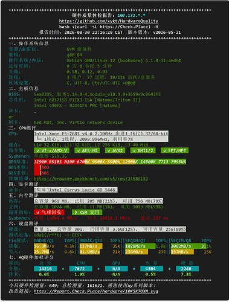Click the read IOPS value 35k
The width and height of the screenshot is (229, 302).
tap(117, 246)
